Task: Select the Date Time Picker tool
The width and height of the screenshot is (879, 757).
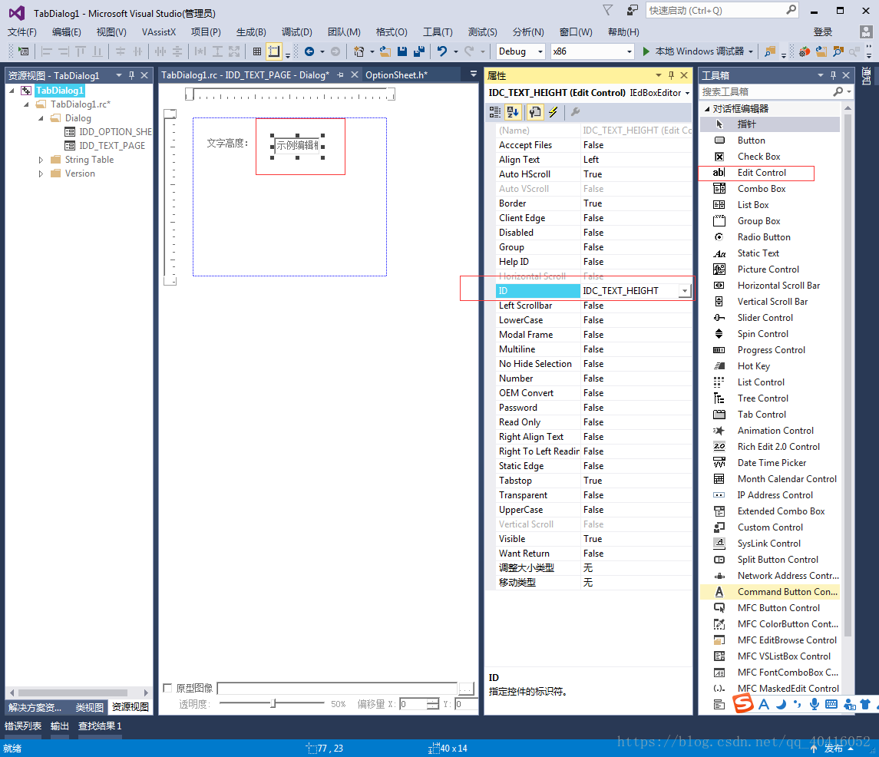Action: click(772, 463)
